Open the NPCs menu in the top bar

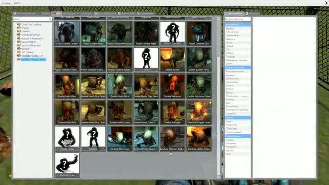[17, 3]
